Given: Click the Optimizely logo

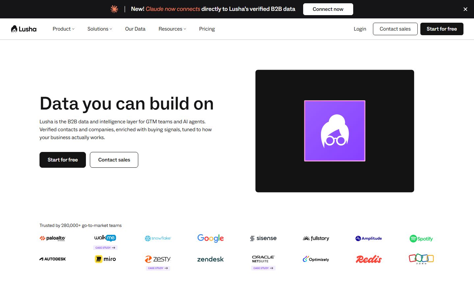Looking at the screenshot, I should pos(316,259).
